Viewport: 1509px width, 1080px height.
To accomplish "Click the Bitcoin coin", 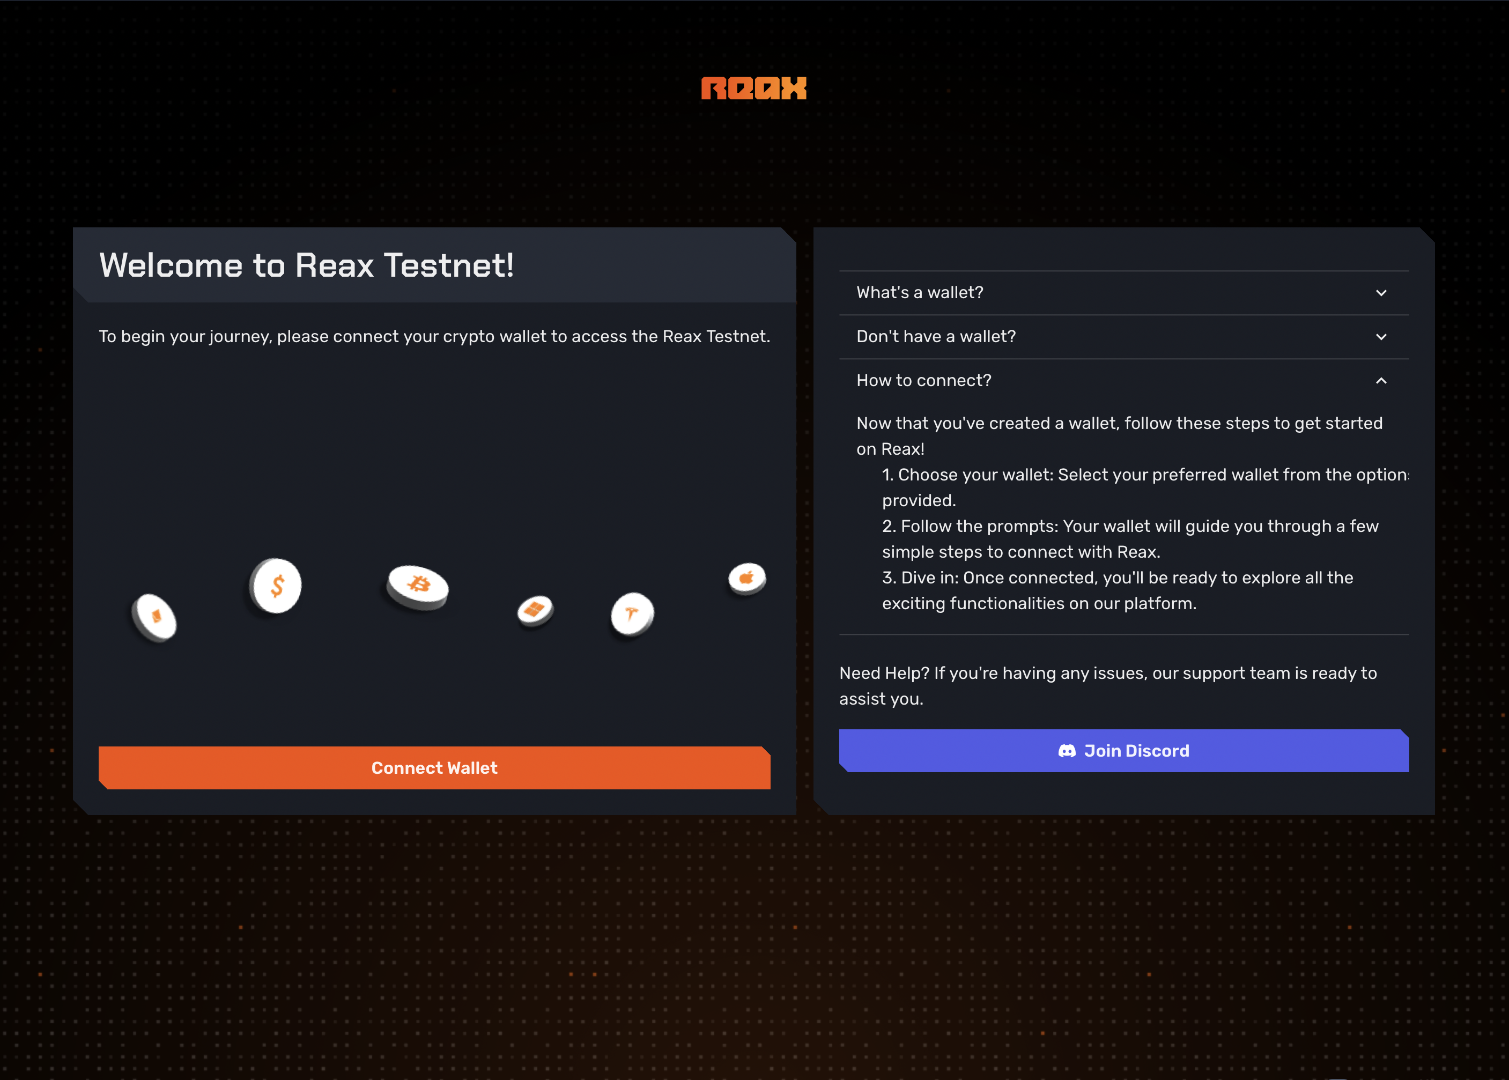I will 418,586.
